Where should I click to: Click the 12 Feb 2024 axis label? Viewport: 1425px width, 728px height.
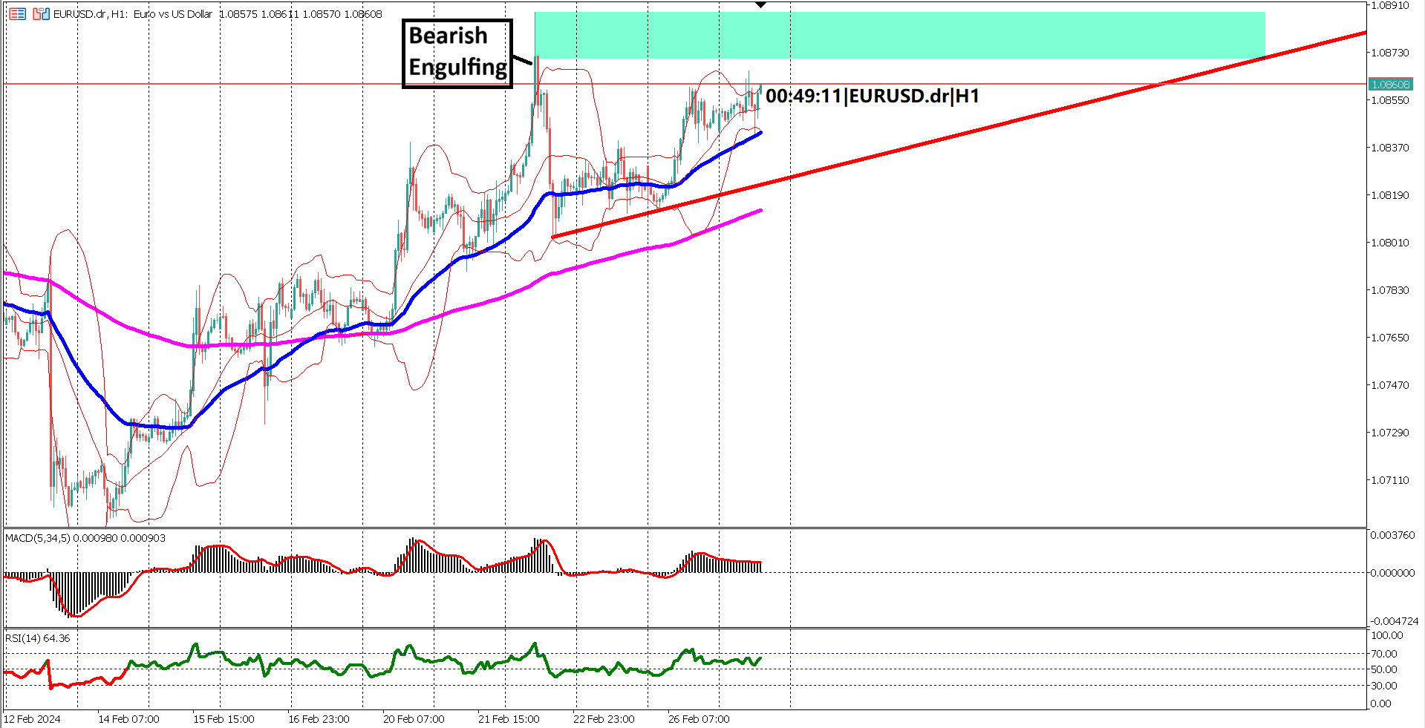click(x=33, y=718)
